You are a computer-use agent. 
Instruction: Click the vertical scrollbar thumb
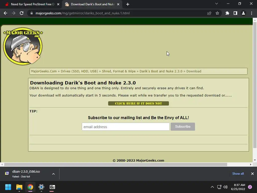point(255,85)
